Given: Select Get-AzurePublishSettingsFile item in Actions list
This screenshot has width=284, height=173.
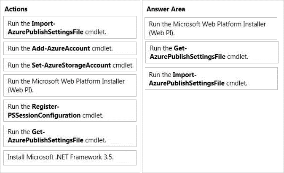Looking at the screenshot, I should [70, 136].
